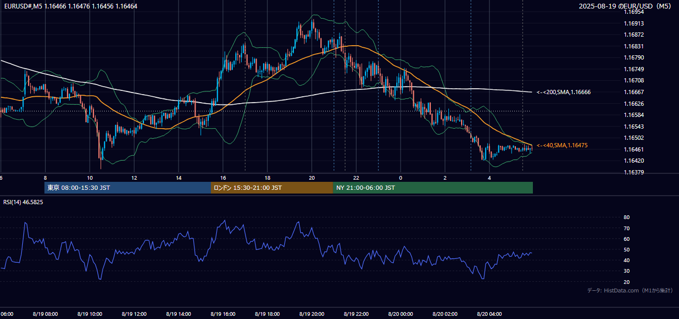Click hour tick '20' below the price chart

coord(312,178)
